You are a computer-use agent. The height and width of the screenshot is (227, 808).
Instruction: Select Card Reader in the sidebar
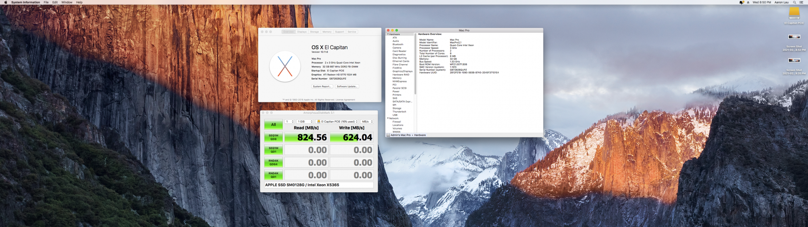coord(400,51)
